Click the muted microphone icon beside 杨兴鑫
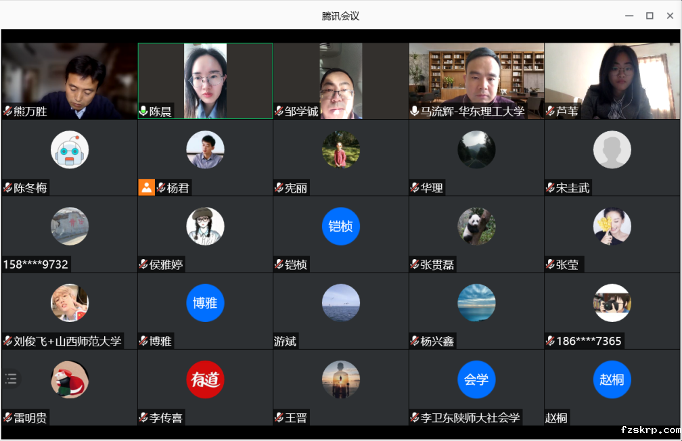This screenshot has width=682, height=441. coord(415,341)
